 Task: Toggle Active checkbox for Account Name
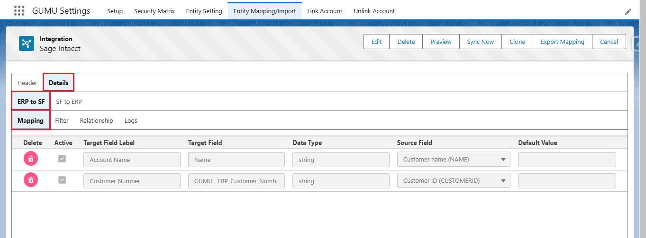click(x=62, y=159)
